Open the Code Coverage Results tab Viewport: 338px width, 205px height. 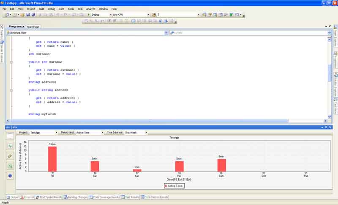104,197
